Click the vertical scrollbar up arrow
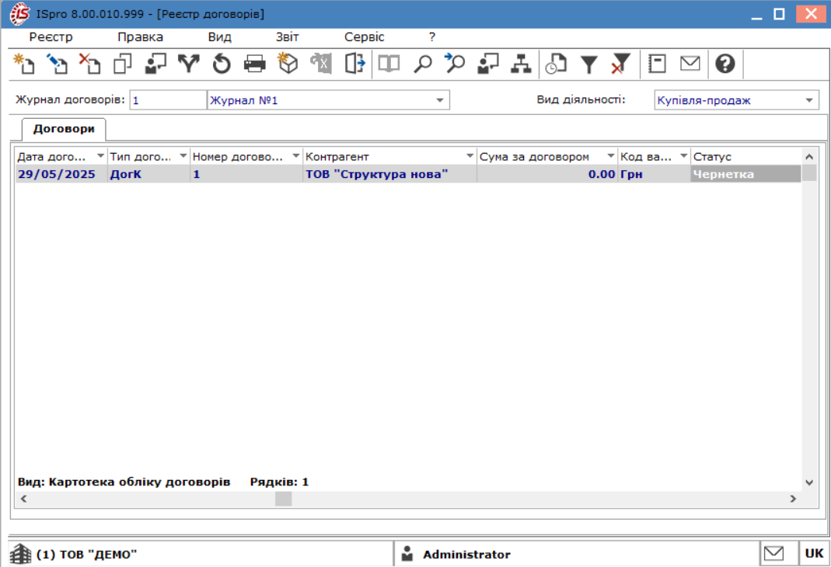The width and height of the screenshot is (831, 567). coord(809,157)
